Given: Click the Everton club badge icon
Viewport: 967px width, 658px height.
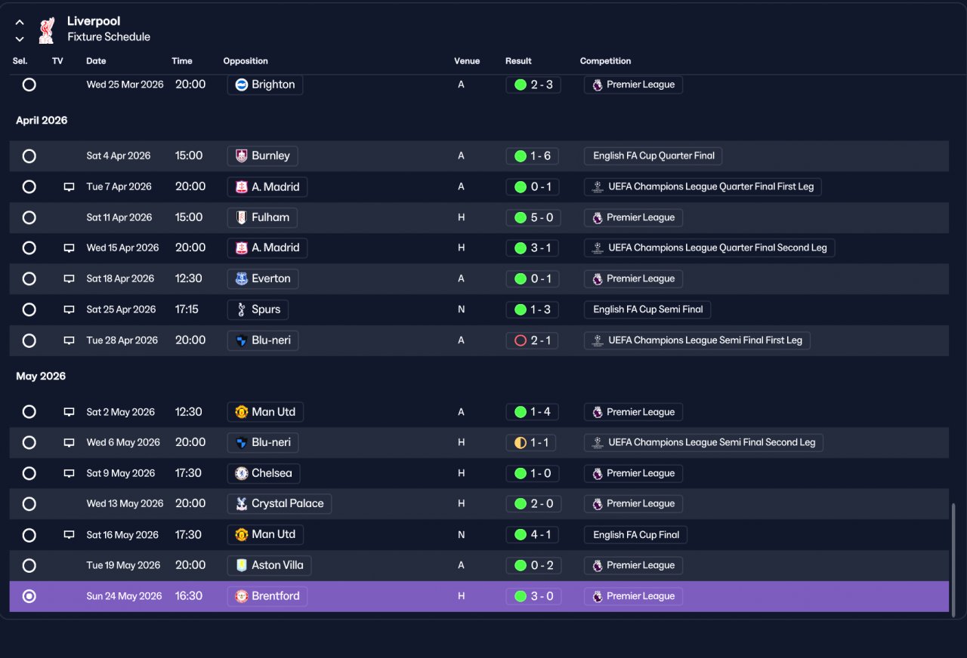Looking at the screenshot, I should tap(242, 278).
